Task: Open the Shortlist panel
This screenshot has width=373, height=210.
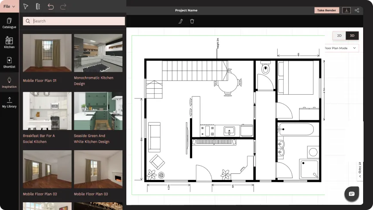Action: pos(9,63)
